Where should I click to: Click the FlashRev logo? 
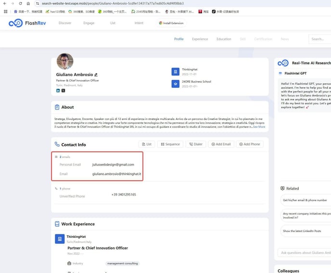pos(27,23)
